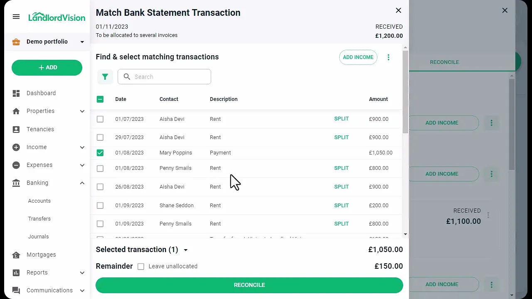Collapse the Banking menu section
532x299 pixels.
pos(82,183)
